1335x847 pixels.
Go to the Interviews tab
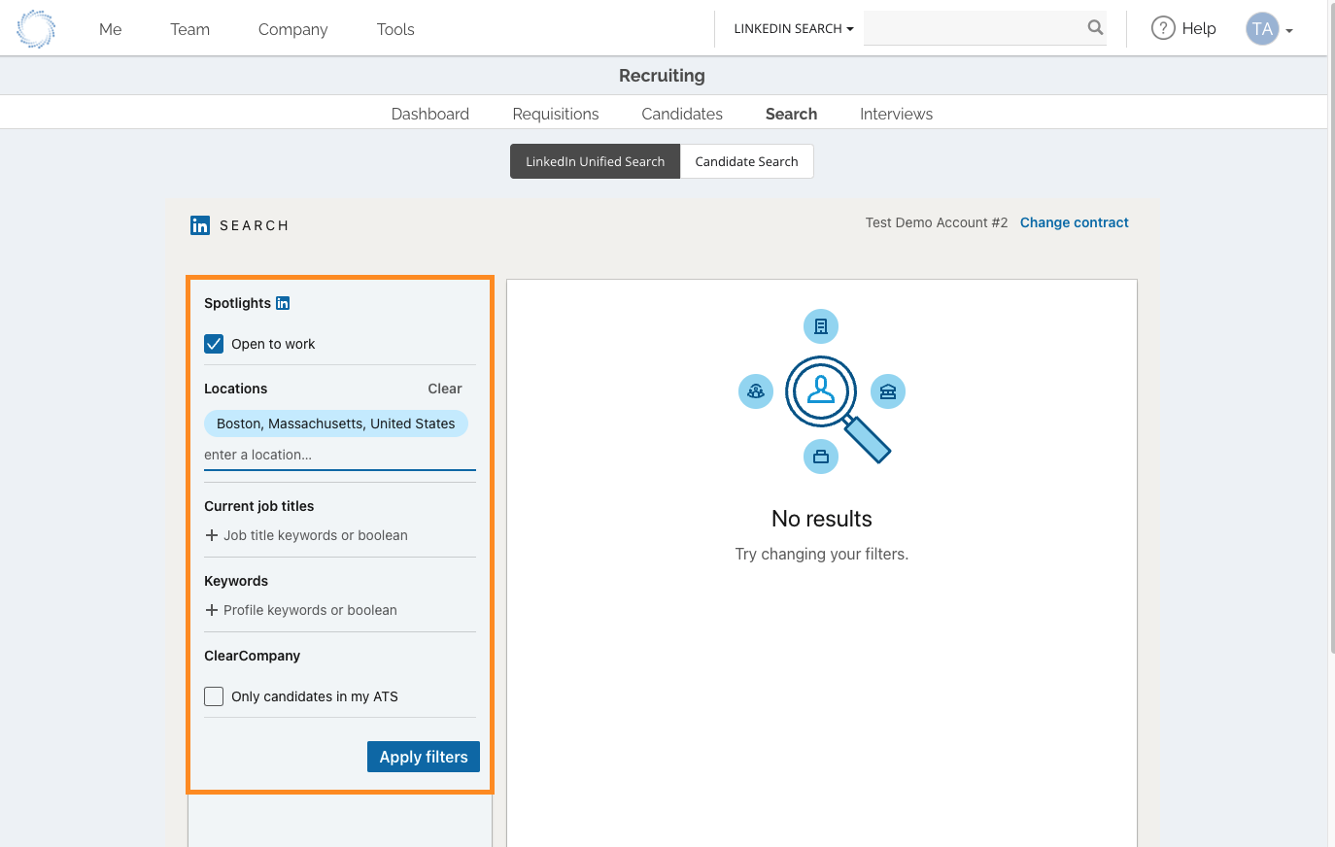(897, 114)
